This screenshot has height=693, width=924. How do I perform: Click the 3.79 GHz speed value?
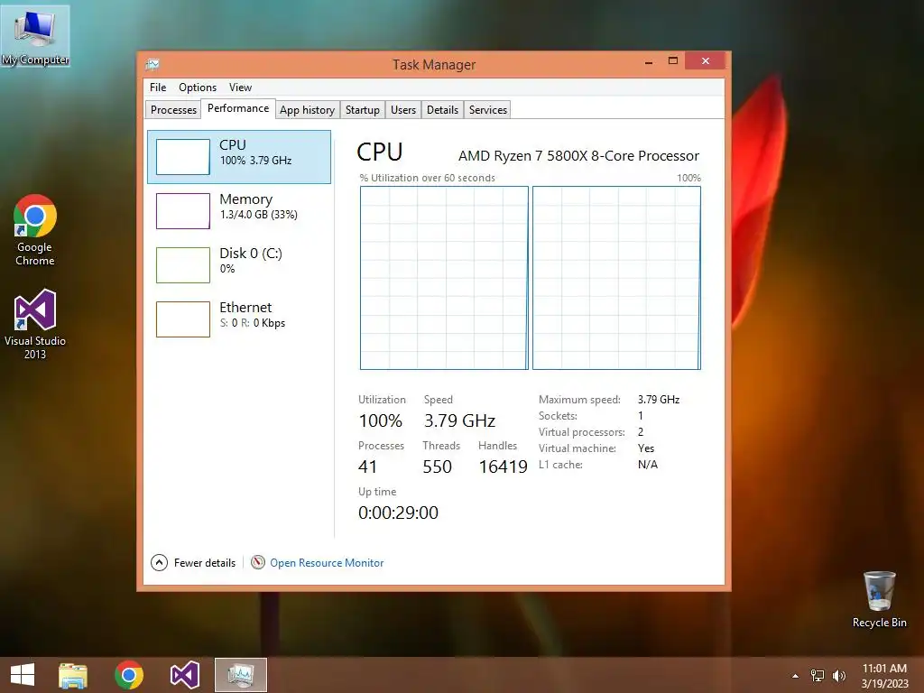pos(459,420)
